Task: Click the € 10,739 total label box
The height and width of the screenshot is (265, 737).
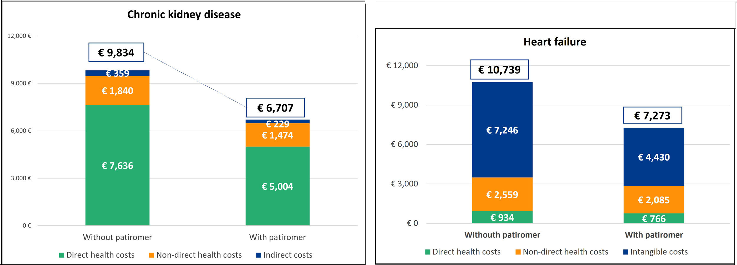Action: (x=499, y=70)
